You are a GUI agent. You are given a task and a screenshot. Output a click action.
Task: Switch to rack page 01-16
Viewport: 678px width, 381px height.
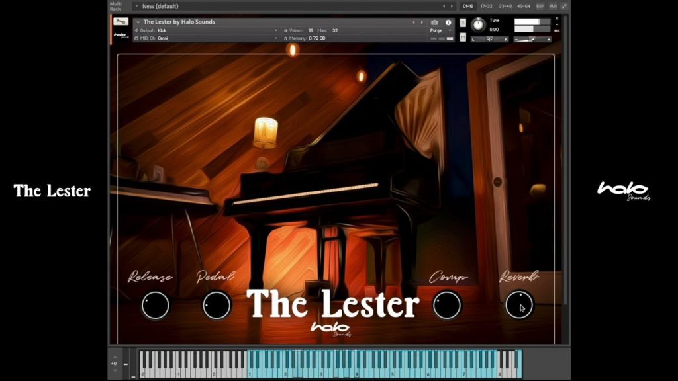[x=468, y=6]
